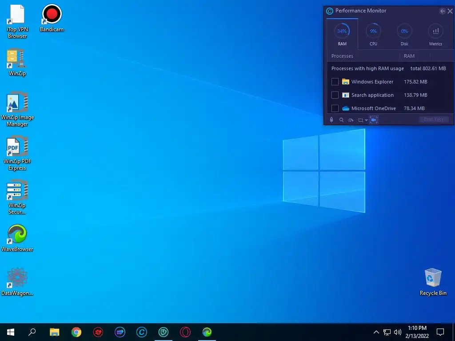Click the screenshot crop icon in Performance Monitor
Screen dimensions: 455x341
click(360, 120)
